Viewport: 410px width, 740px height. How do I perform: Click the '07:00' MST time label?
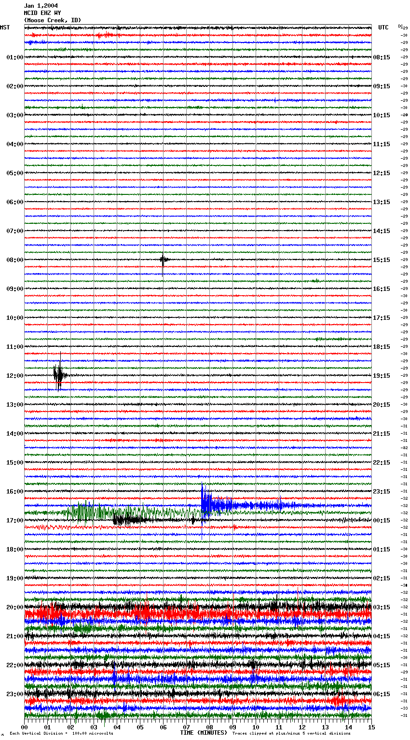[x=15, y=231]
